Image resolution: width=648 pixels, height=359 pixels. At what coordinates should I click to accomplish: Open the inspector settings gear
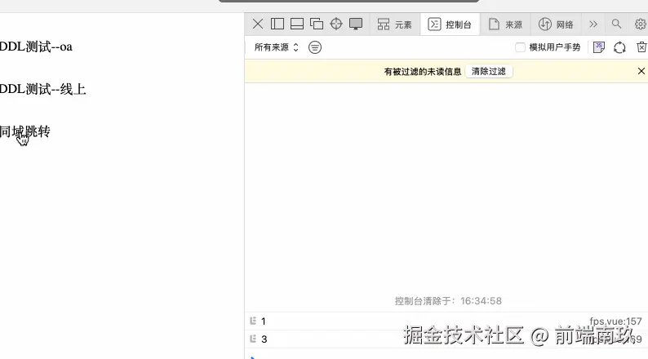(x=641, y=24)
